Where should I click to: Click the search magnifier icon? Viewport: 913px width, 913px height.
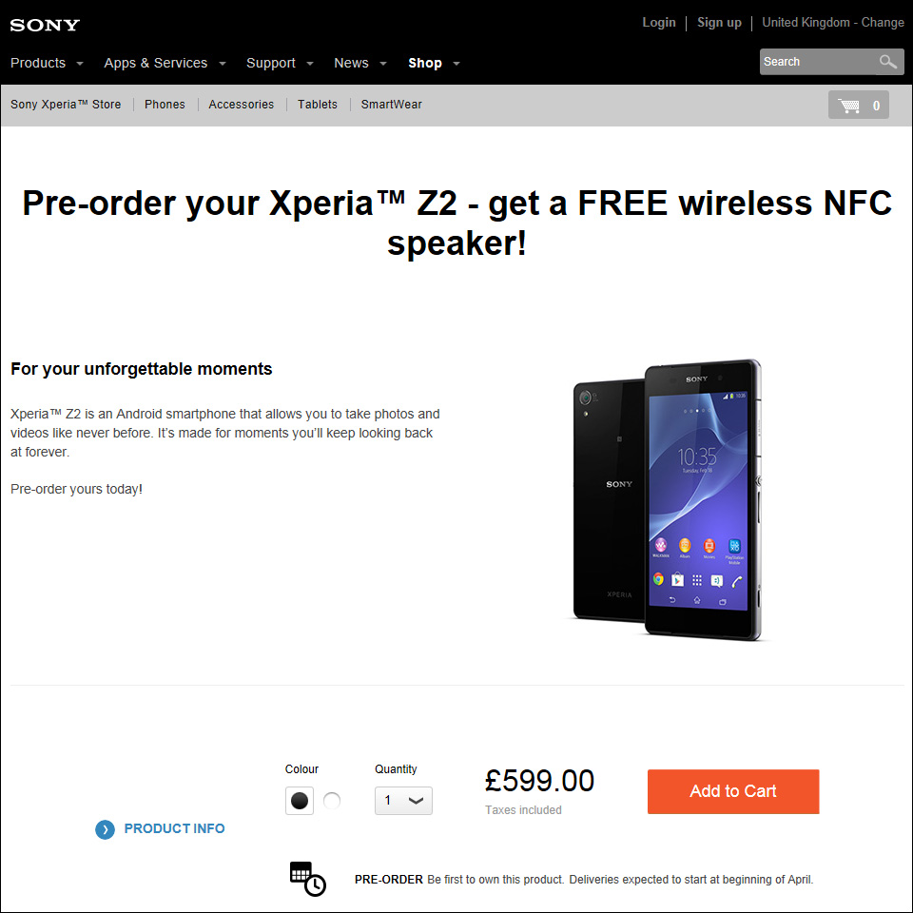point(888,62)
